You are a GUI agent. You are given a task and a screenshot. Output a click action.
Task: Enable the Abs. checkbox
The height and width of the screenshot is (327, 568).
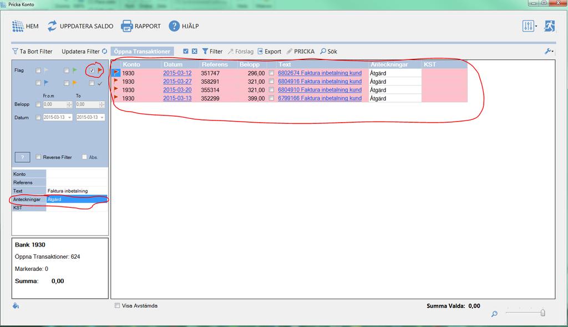(84, 157)
